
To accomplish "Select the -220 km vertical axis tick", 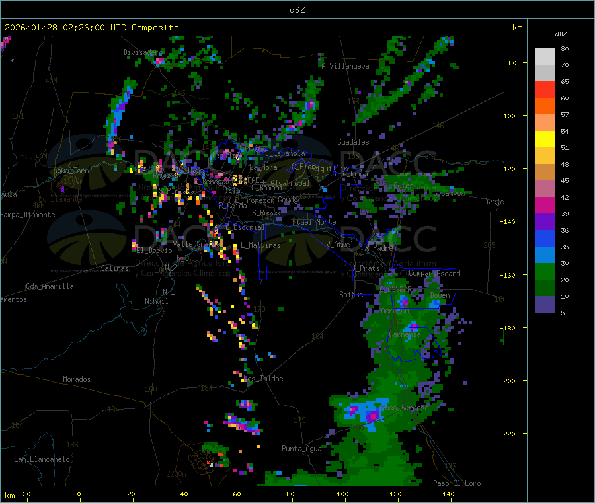I will (508, 434).
